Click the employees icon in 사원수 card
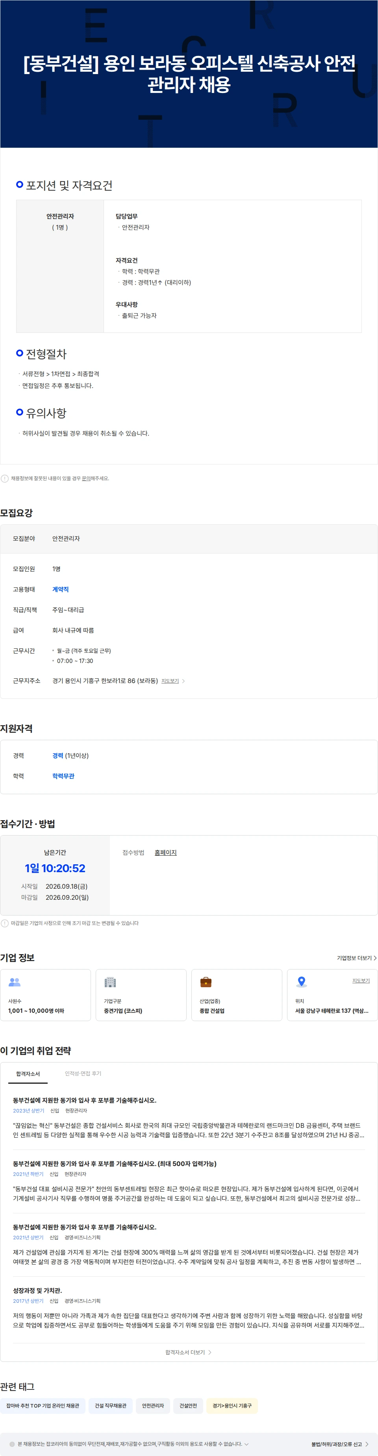The image size is (378, 1456). [x=15, y=982]
